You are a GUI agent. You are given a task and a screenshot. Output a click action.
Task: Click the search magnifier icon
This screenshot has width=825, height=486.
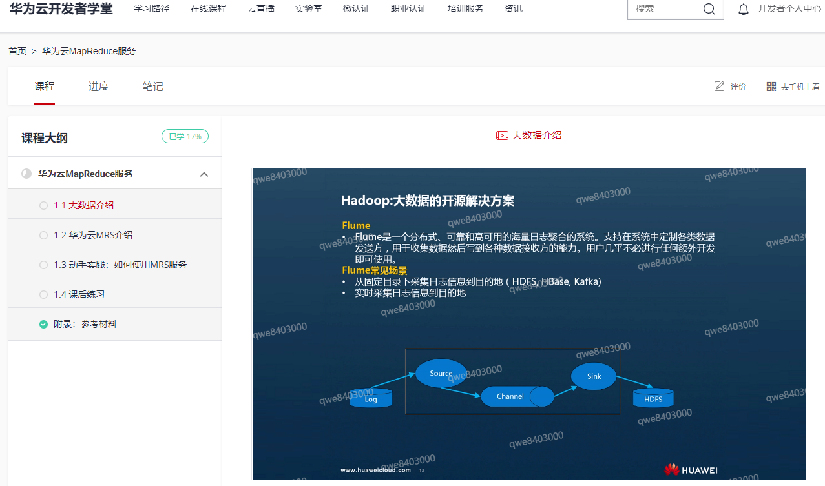[x=709, y=9]
